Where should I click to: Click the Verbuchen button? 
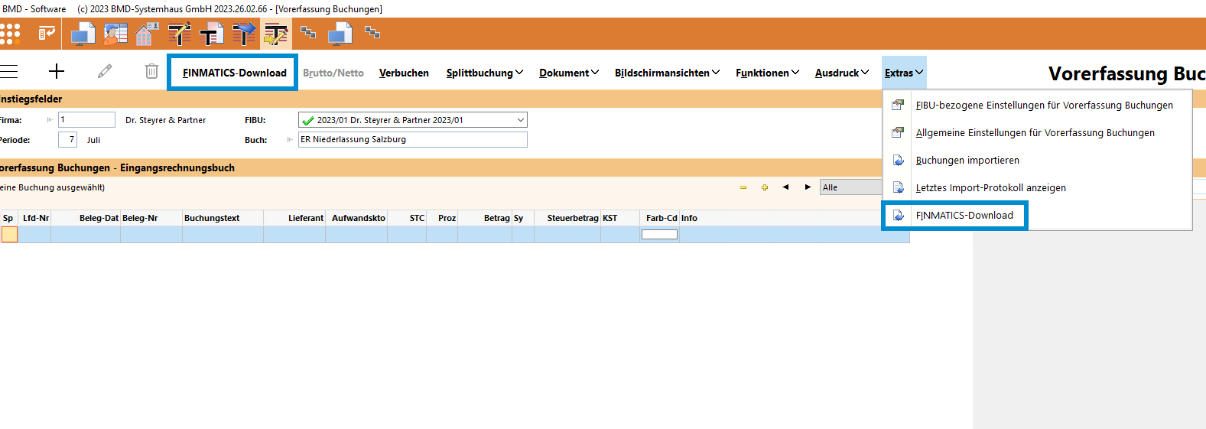point(404,73)
